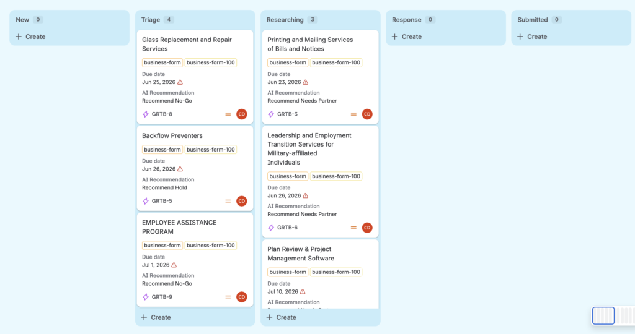The image size is (635, 334).
Task: Click business-form-100 label on Plan Review card
Action: [x=336, y=272]
